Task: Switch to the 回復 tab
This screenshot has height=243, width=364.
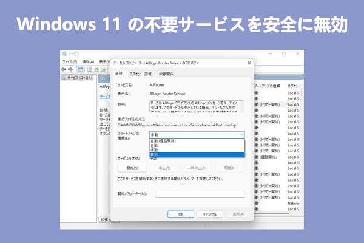Action: pos(148,74)
